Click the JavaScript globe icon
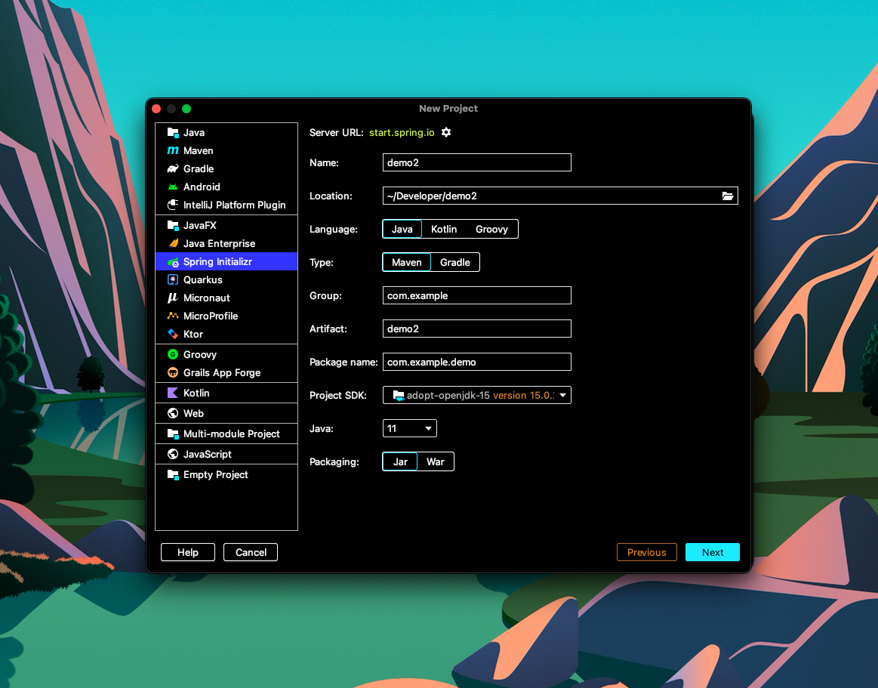The image size is (878, 688). click(173, 455)
